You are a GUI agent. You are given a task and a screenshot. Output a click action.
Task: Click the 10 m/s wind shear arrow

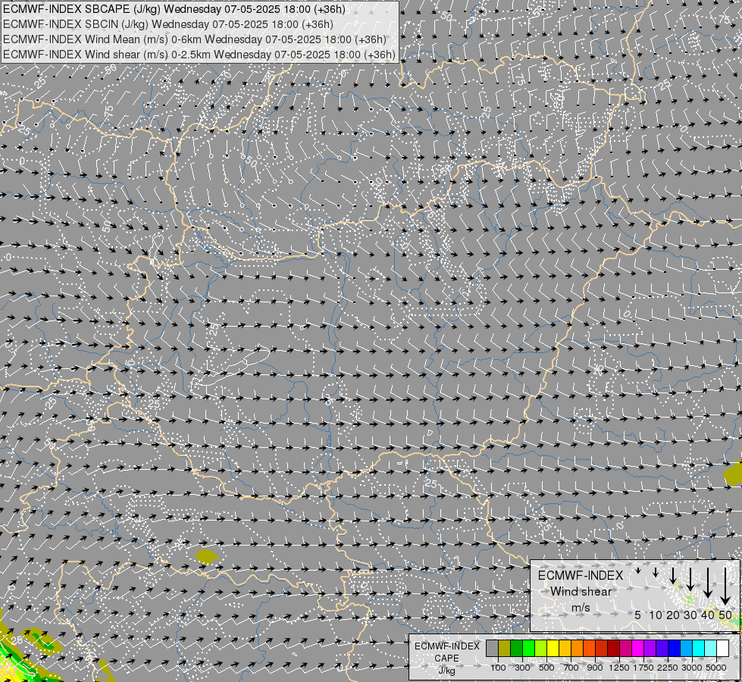(656, 572)
